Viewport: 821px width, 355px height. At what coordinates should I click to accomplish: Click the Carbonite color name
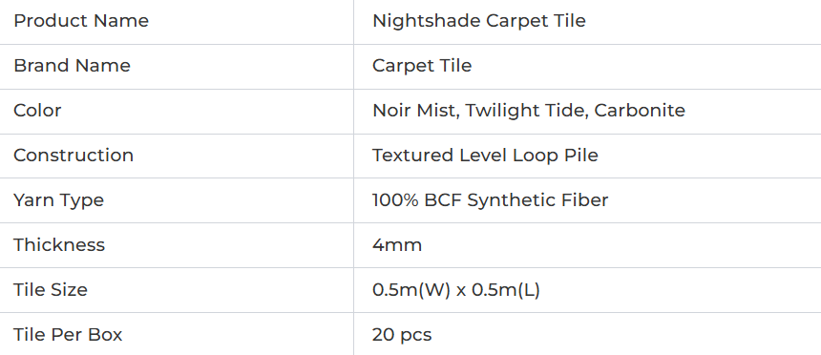tap(640, 111)
